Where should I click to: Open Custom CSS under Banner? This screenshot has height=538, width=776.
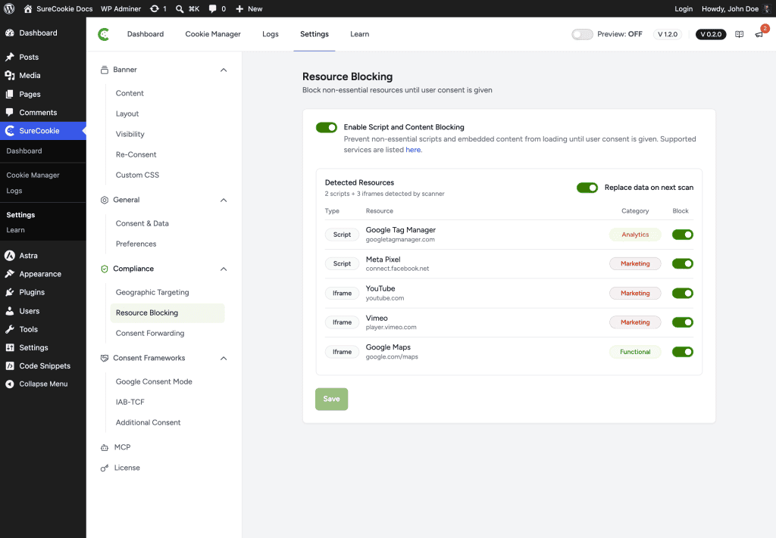point(137,175)
